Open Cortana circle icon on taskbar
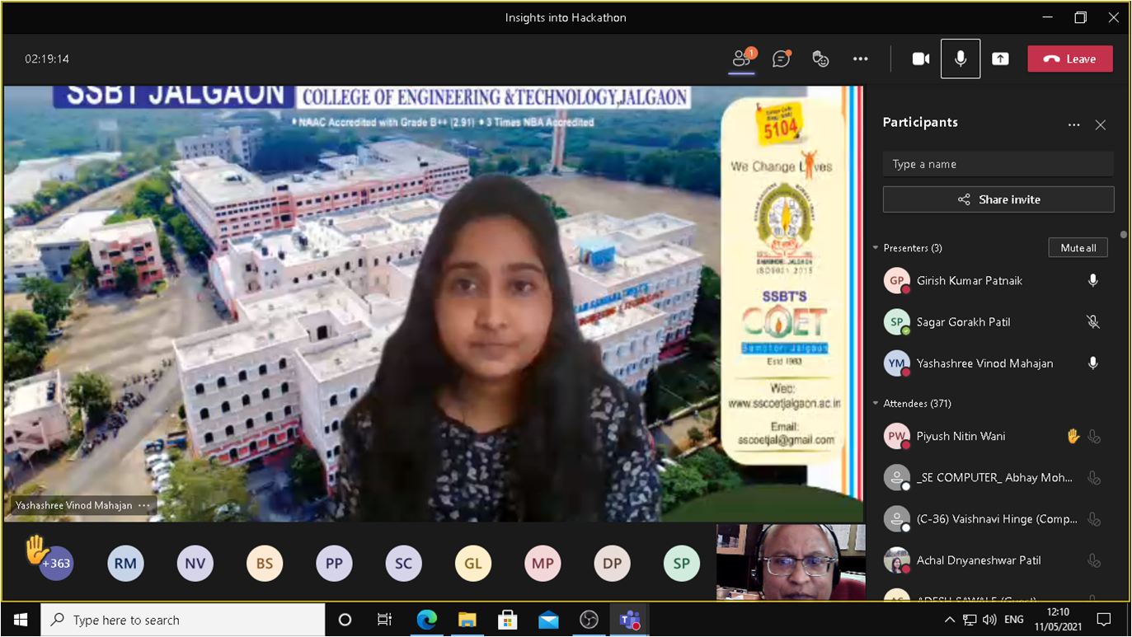Screen dimensions: 1132x637 345,620
